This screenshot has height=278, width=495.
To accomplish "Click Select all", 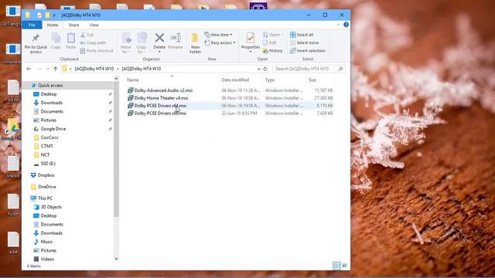I will tap(302, 35).
